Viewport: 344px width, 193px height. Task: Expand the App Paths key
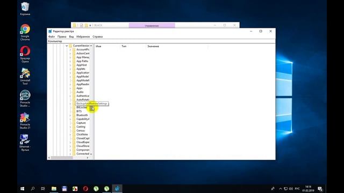(70, 61)
